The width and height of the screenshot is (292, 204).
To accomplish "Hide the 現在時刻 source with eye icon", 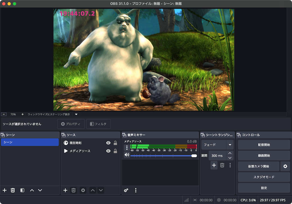I will point(108,143).
